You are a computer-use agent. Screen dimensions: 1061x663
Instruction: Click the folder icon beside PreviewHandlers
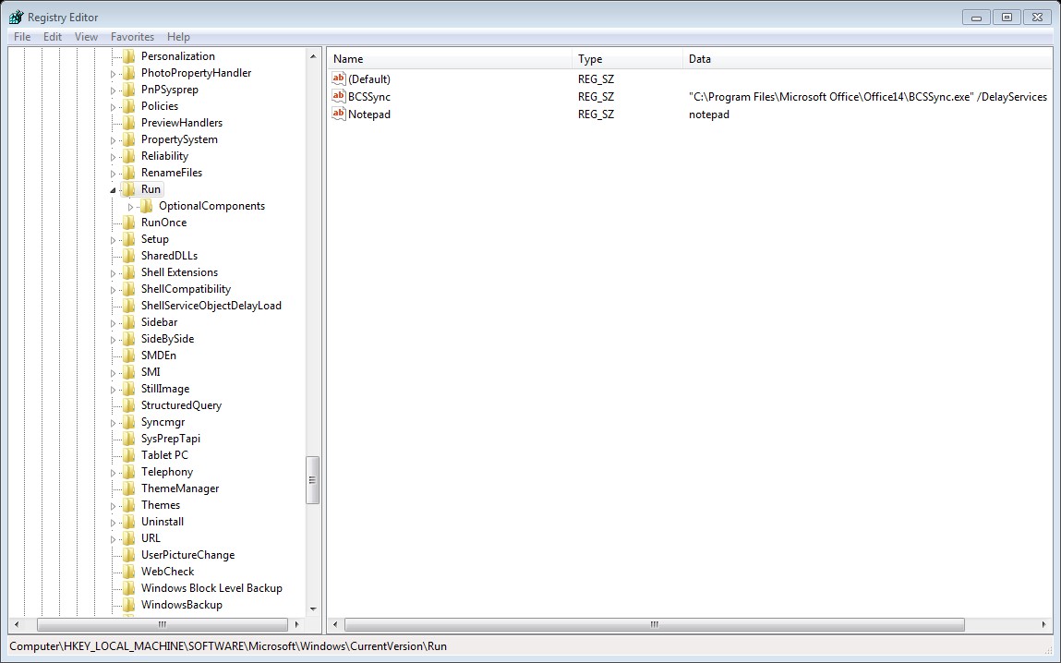coord(128,123)
